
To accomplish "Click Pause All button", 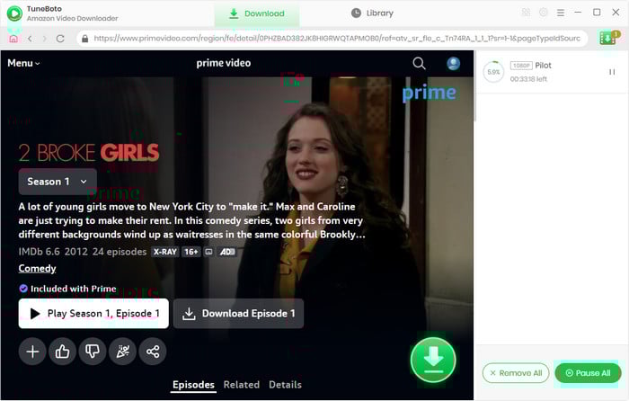I will pos(588,373).
